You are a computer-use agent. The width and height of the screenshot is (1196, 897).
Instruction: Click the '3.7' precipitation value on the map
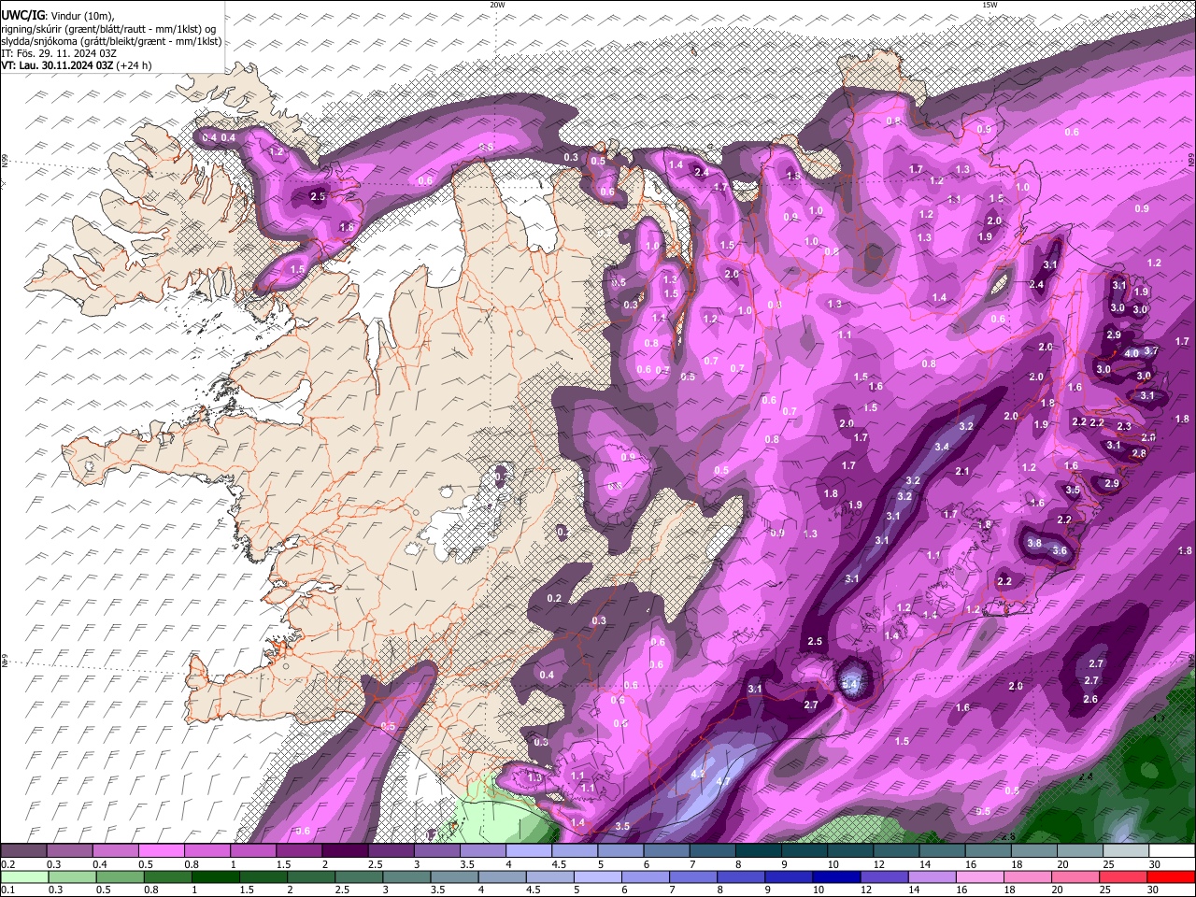tap(1151, 351)
